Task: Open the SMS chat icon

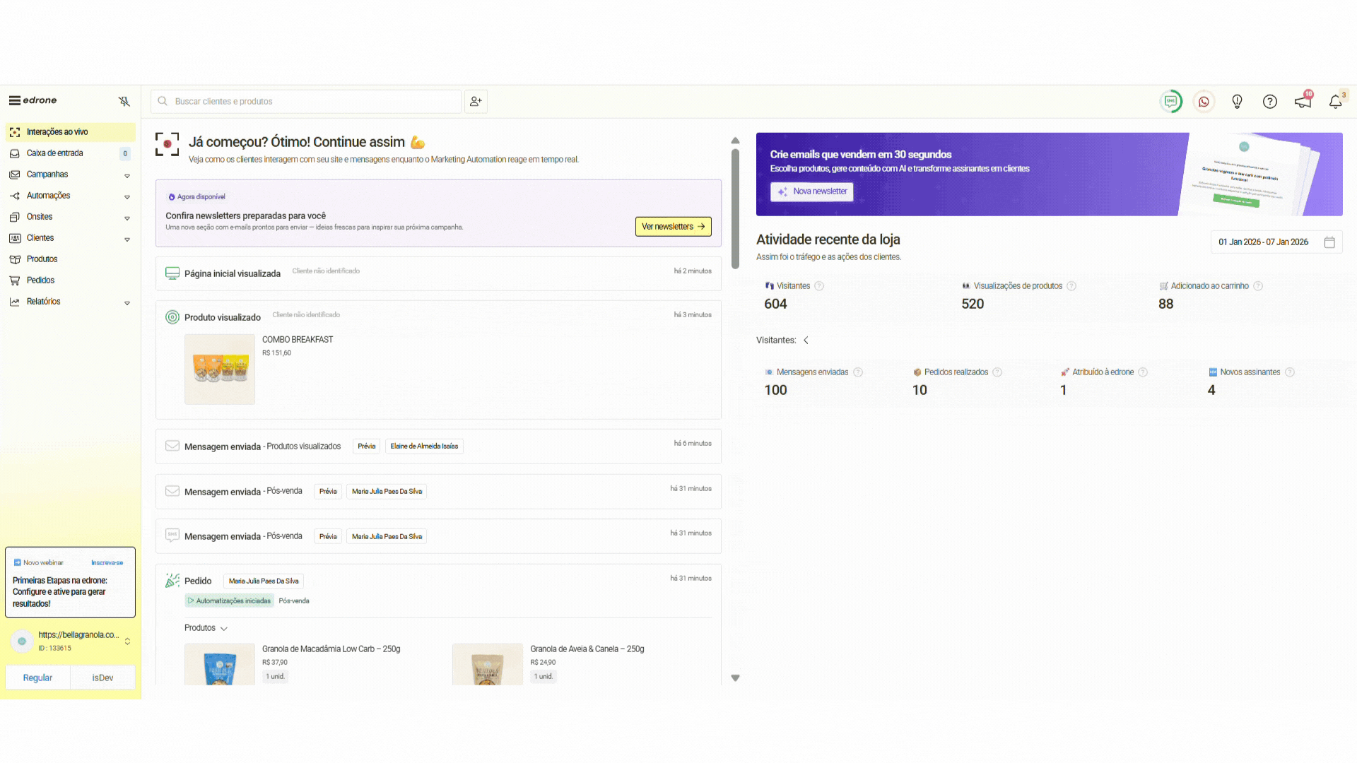Action: [x=1171, y=102]
